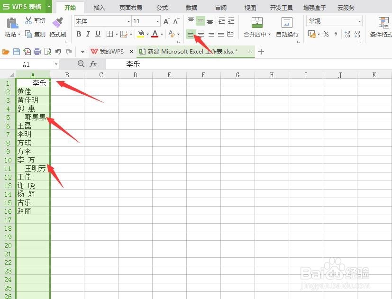This screenshot has width=392, height=299.
Task: Switch to the 公式 tab
Action: tap(162, 8)
